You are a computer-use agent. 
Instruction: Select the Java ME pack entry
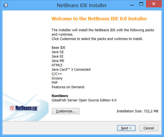tap(58, 61)
